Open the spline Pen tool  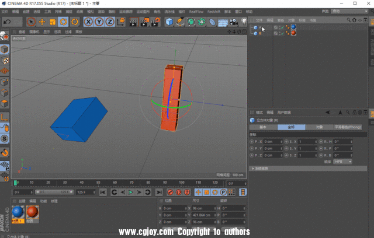pos(180,22)
